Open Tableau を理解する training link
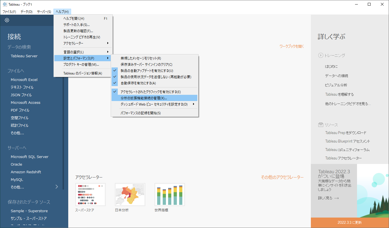 click(339, 94)
